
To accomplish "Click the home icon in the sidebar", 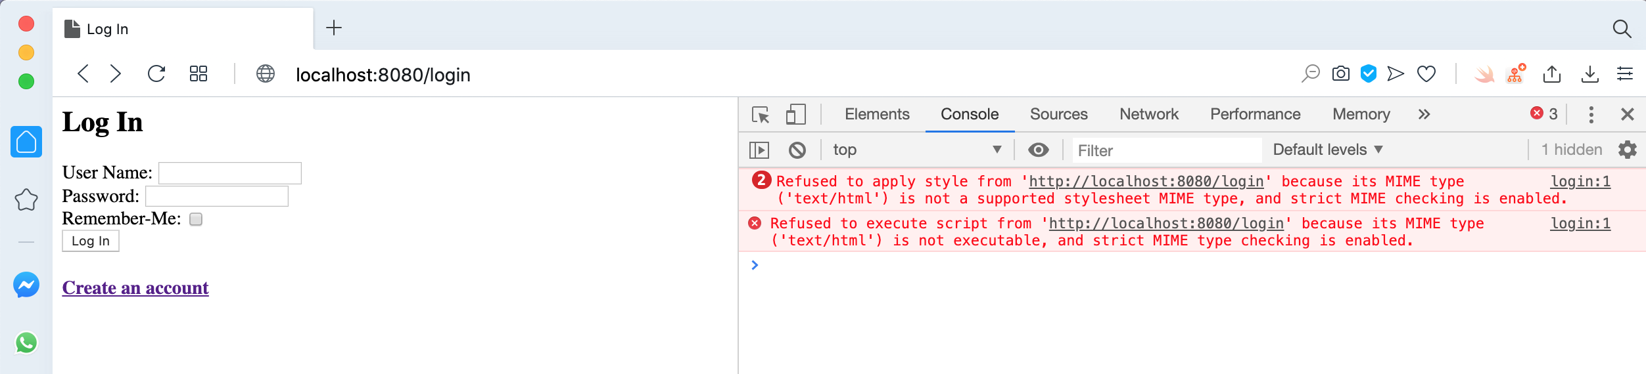I will click(26, 142).
